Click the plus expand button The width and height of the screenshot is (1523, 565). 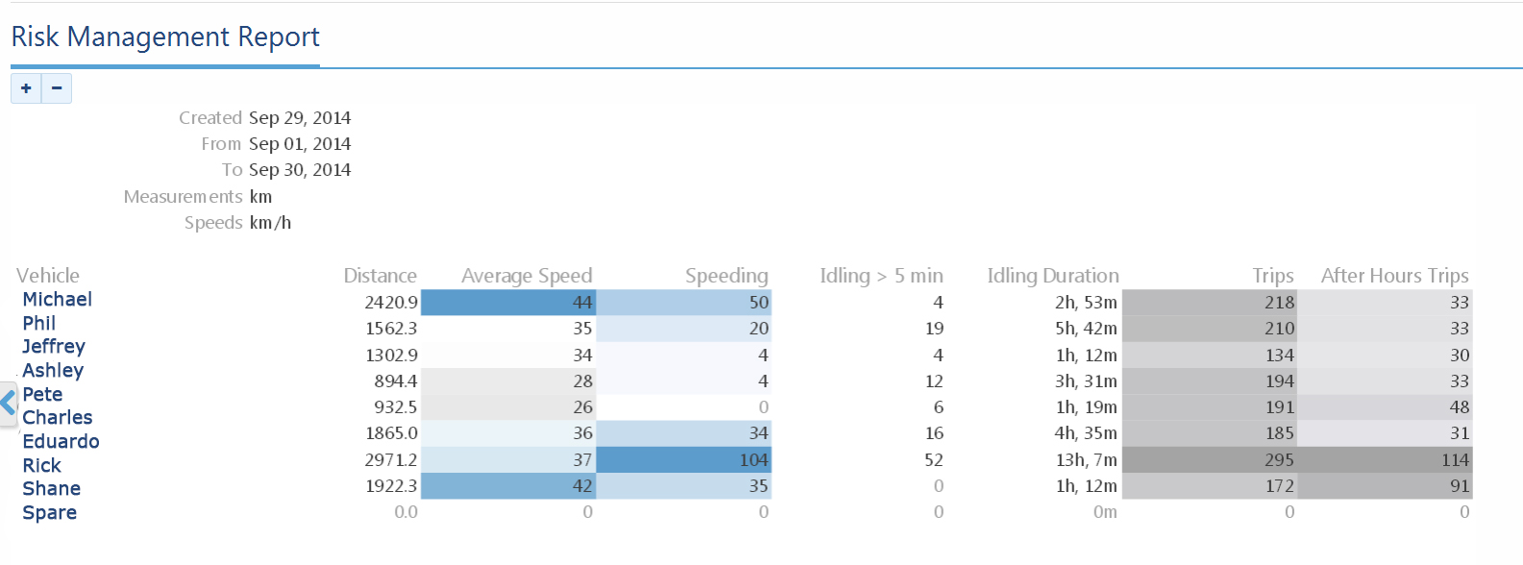point(26,88)
